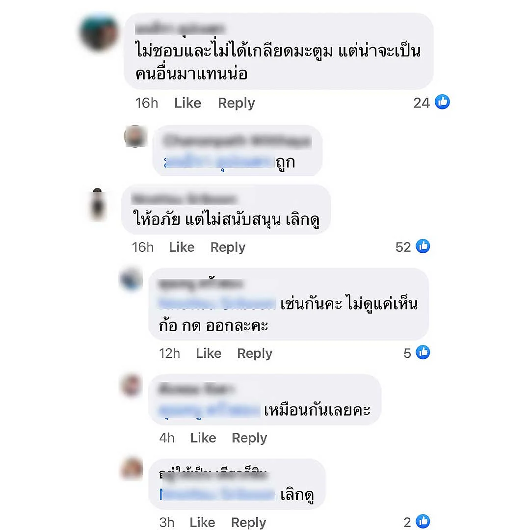Open avatar of 'ให้อภัย แต่ไม่สนับสนุน' commenter

tap(97, 205)
